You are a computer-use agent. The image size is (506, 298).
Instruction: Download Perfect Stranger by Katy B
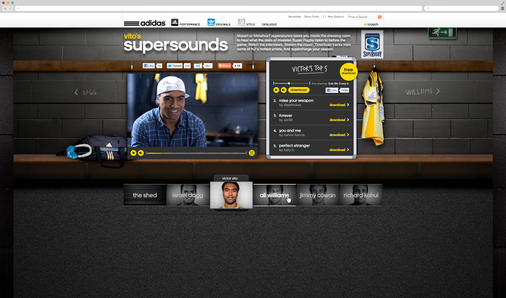click(339, 150)
